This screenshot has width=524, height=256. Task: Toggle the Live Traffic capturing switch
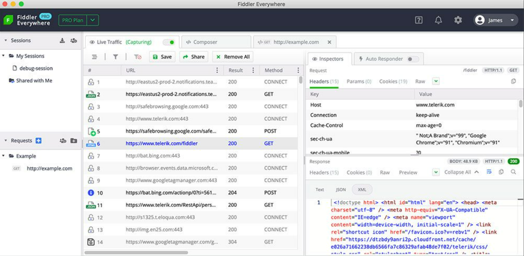click(169, 42)
